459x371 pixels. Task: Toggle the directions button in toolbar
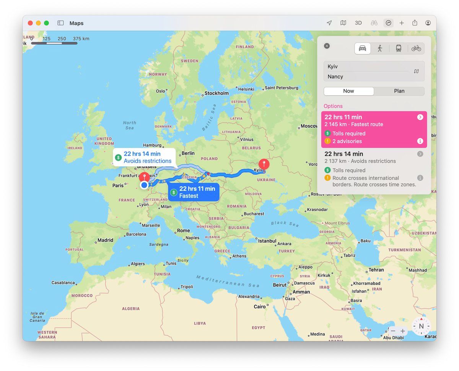(x=388, y=23)
